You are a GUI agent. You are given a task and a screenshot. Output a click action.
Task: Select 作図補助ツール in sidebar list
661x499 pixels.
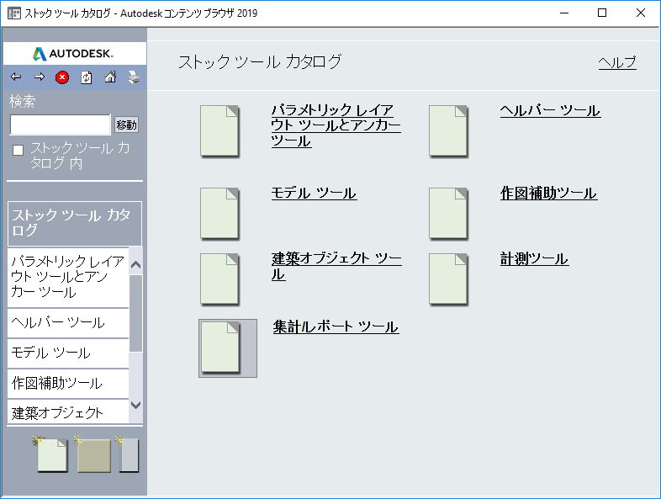[x=68, y=383]
